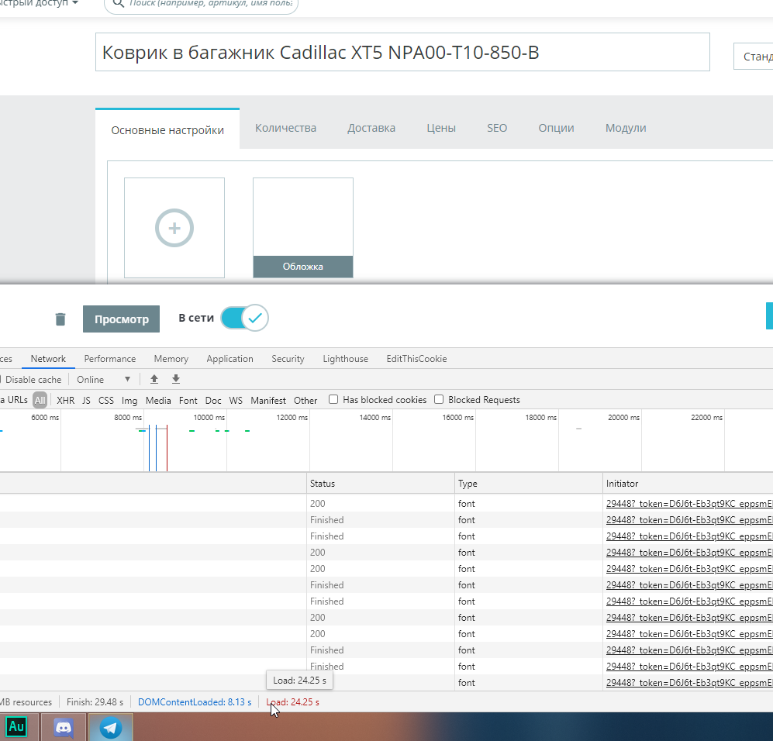The height and width of the screenshot is (741, 773).
Task: Filter requests by Manifest
Action: pyautogui.click(x=268, y=401)
